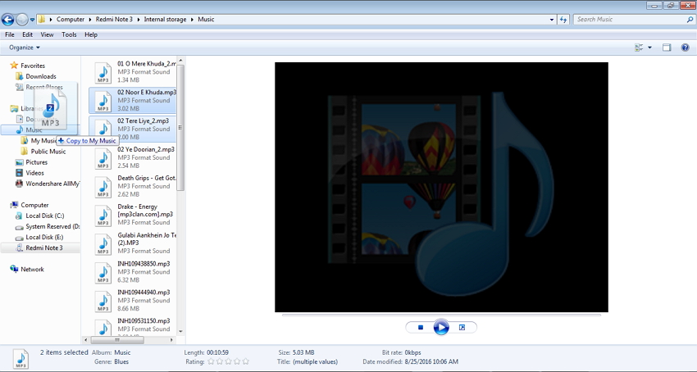Open the File menu
Screen dimensions: 697x372
[9, 34]
